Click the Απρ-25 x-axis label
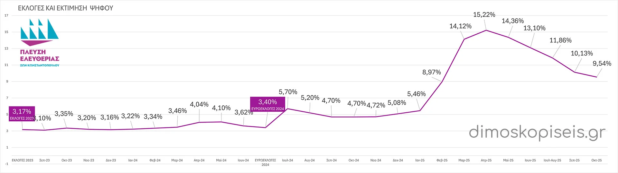The height and width of the screenshot is (173, 618). tap(486, 160)
